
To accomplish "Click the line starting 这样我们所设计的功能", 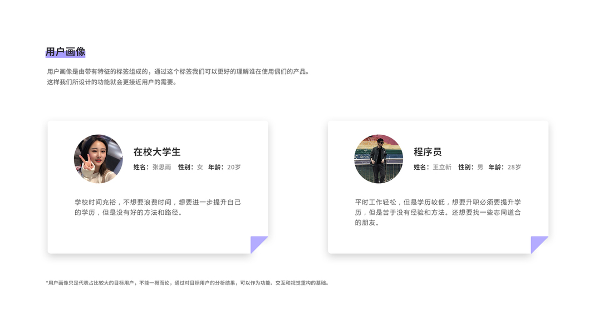I will point(112,82).
